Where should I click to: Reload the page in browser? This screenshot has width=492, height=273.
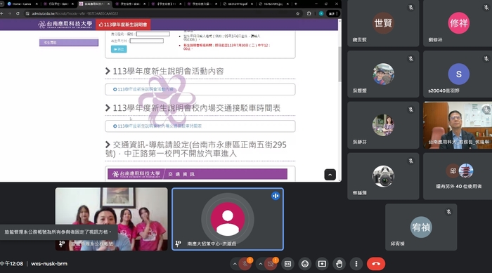18,13
